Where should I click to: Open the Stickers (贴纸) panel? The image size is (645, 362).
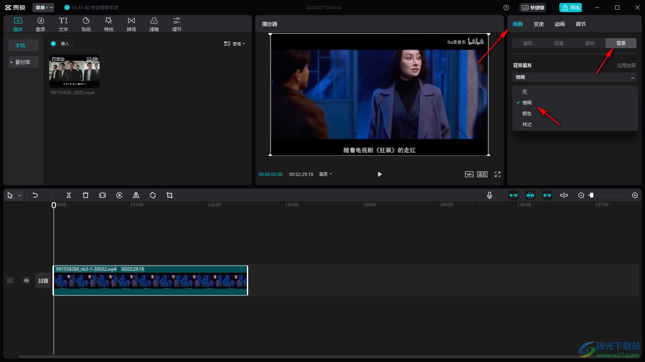tap(86, 24)
